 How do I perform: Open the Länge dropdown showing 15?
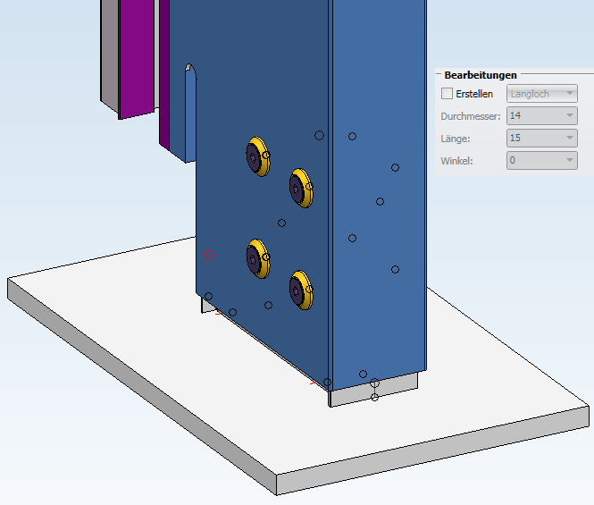point(541,138)
